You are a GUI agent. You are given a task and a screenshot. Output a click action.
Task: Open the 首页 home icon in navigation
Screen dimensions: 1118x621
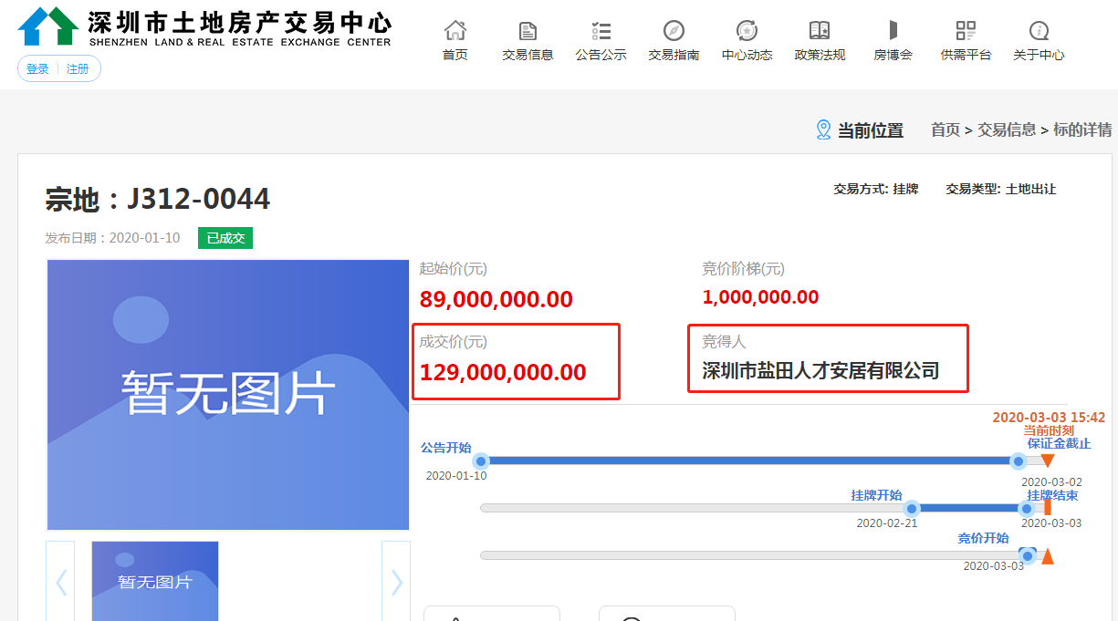click(x=455, y=30)
